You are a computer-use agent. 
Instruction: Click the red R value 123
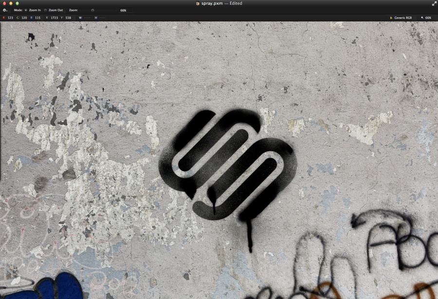coord(10,18)
